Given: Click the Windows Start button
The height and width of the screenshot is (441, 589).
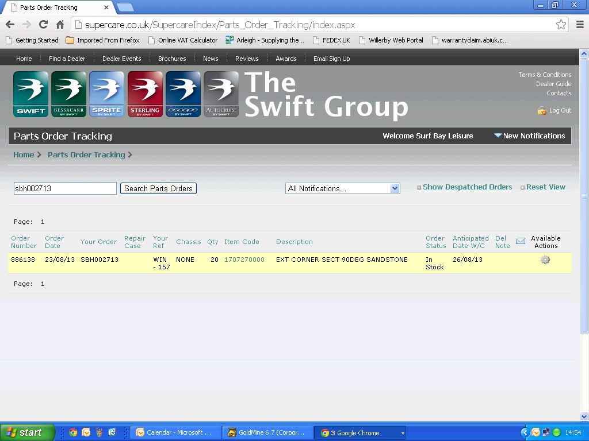Looking at the screenshot, I should 27,432.
